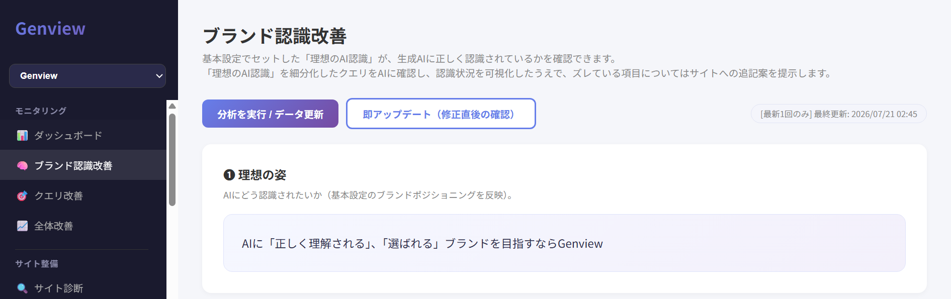Click the line chart icon for 全体改善

(x=22, y=226)
